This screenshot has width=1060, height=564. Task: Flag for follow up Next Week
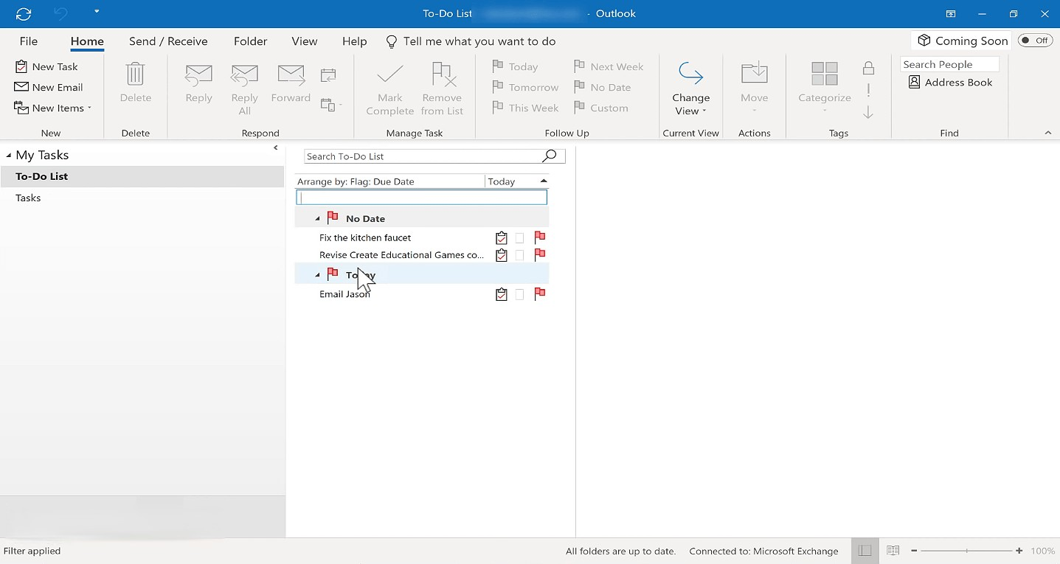click(609, 66)
